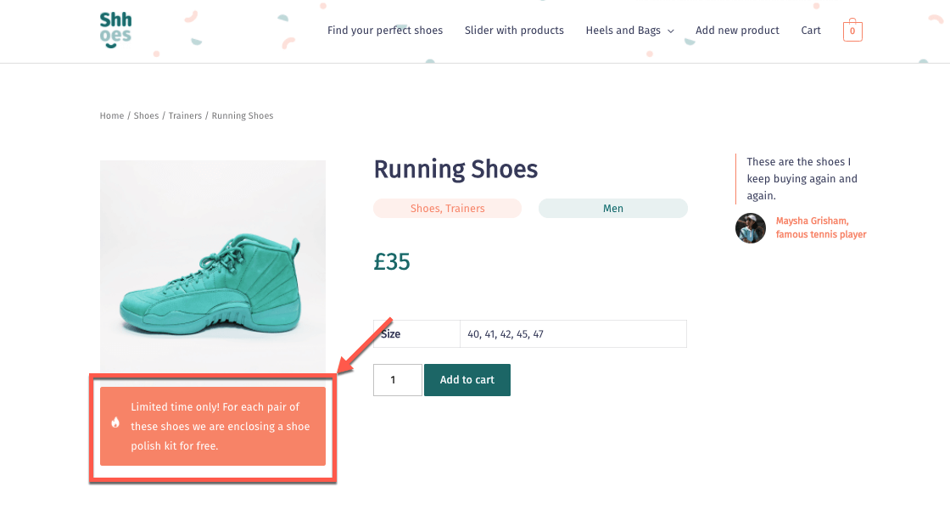This screenshot has width=950, height=509.
Task: Open the teal running shoe image
Action: pos(213,266)
